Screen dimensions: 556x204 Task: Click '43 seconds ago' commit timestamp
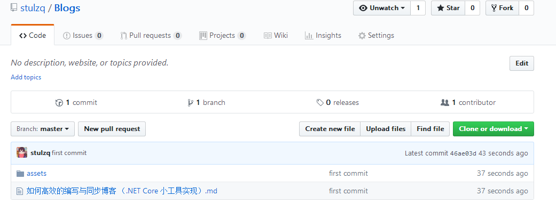pyautogui.click(x=503, y=153)
